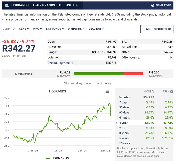Image resolution: width=176 pixels, height=165 pixels.
Task: Select the 3 years period row
Action: [144, 133]
